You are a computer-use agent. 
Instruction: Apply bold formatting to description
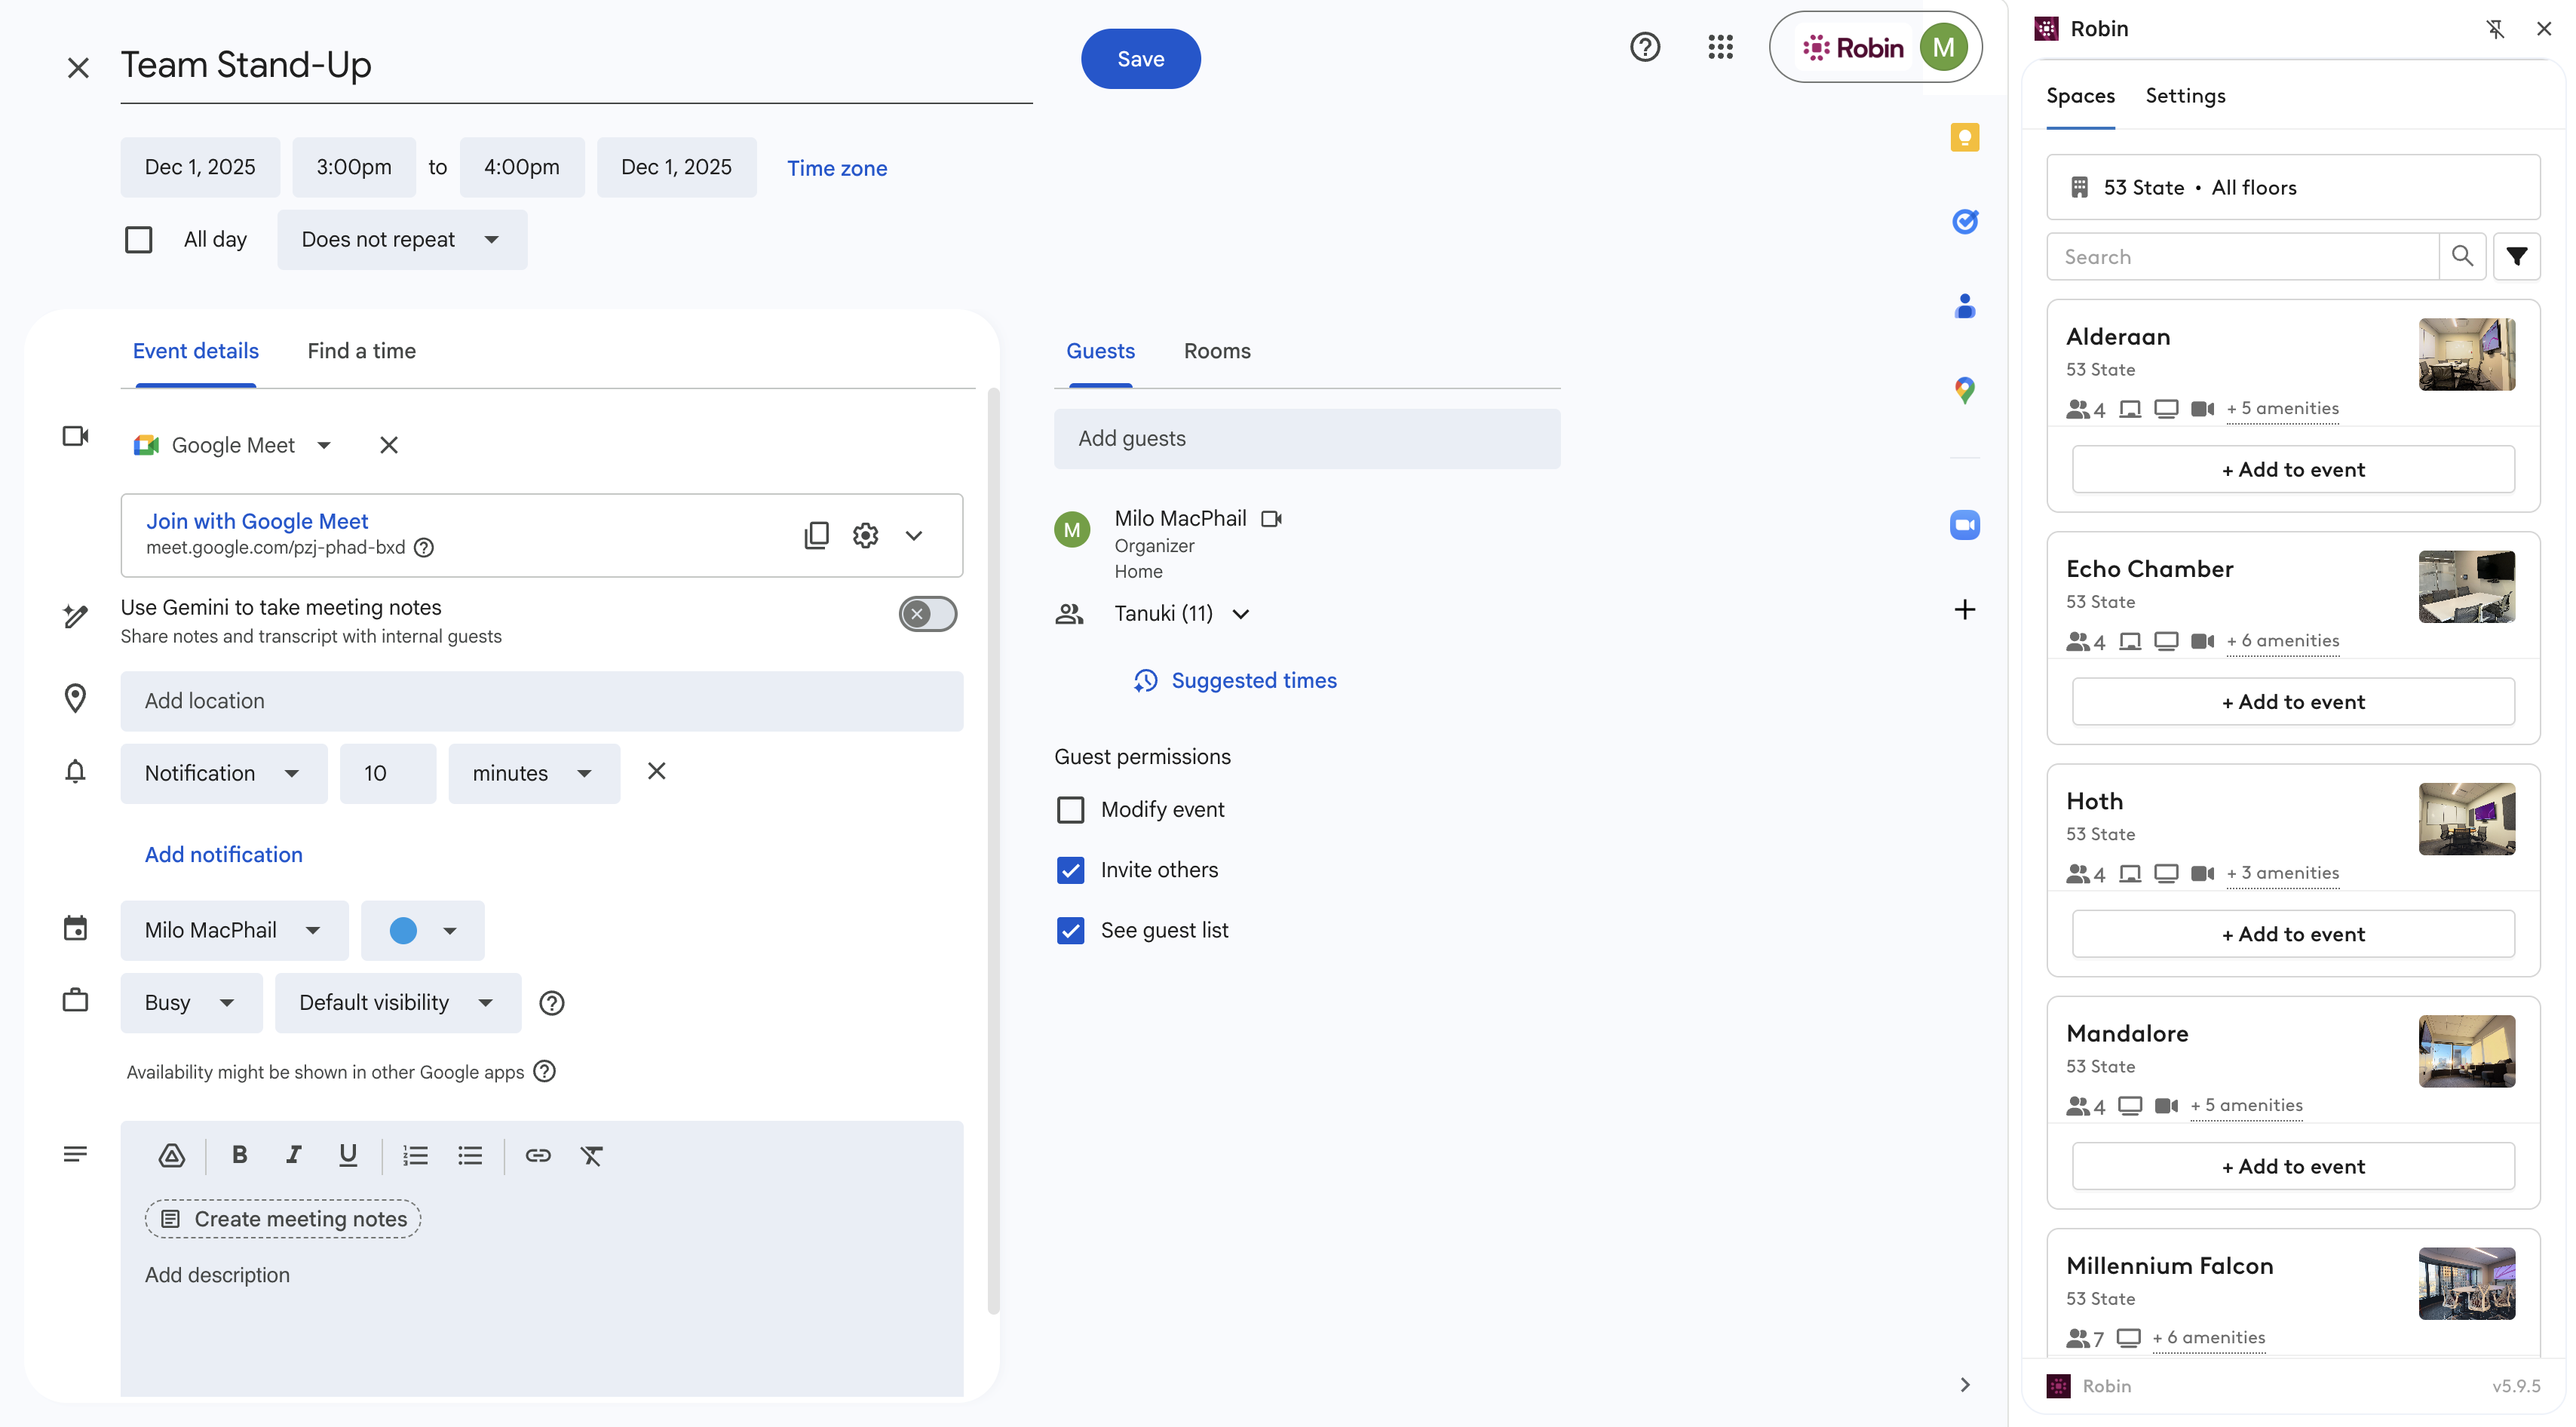pos(239,1155)
